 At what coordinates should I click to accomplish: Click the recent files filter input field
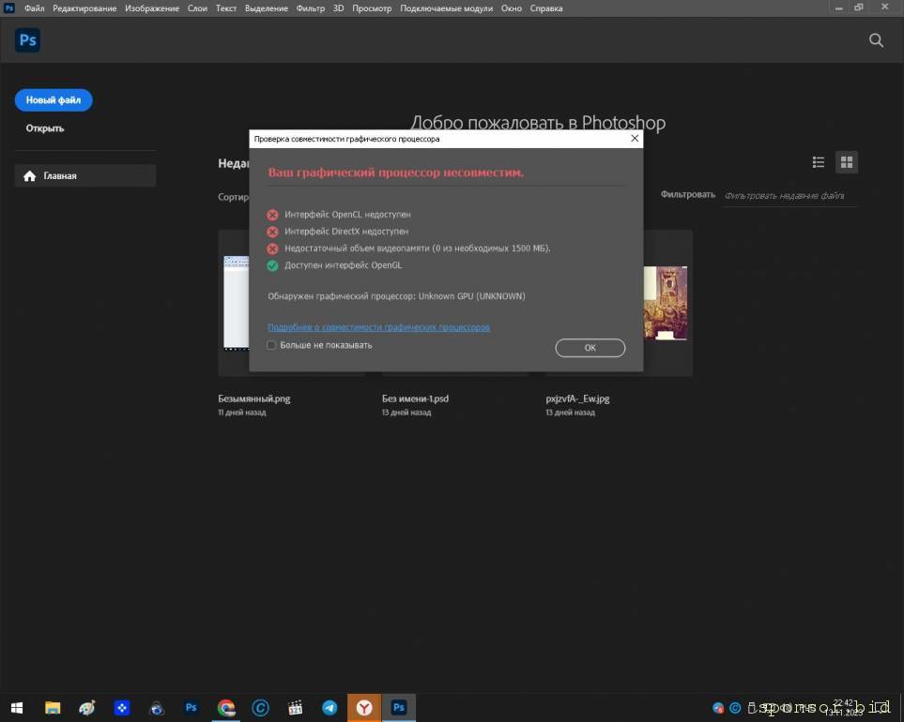click(x=789, y=195)
